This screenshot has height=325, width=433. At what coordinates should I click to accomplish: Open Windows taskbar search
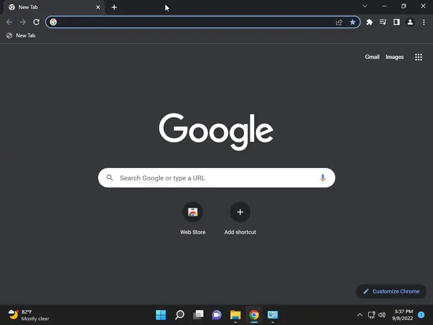pos(179,315)
